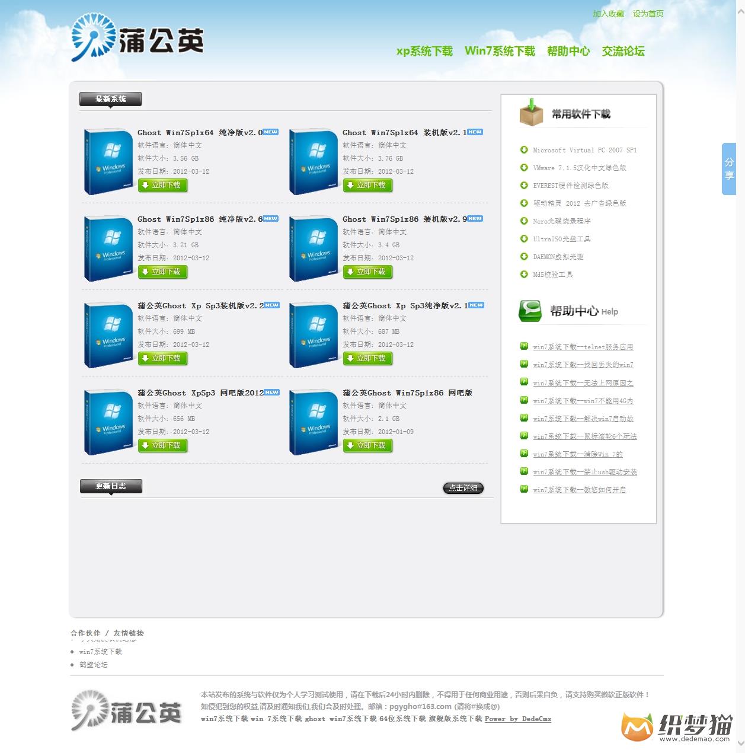This screenshot has width=745, height=753.
Task: Click download icon beside EVEREST硬件检测绿色版
Action: [x=524, y=186]
